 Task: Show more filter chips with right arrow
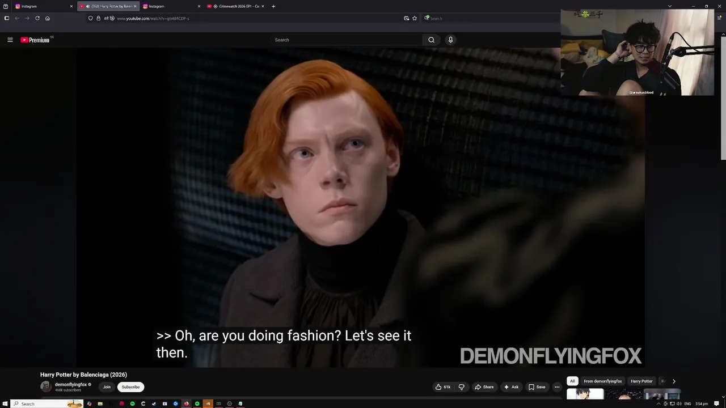[674, 381]
